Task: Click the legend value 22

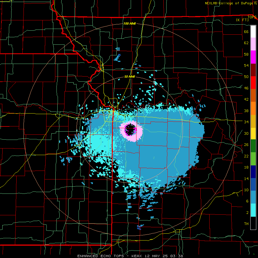Action: (x=246, y=156)
